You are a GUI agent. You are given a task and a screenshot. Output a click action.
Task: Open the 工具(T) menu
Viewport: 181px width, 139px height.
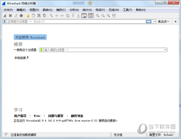(x=127, y=10)
